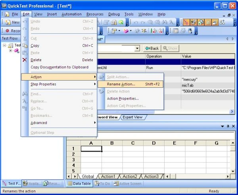The height and width of the screenshot is (195, 238).
Task: Open the action list combo box arrow
Action: [137, 48]
